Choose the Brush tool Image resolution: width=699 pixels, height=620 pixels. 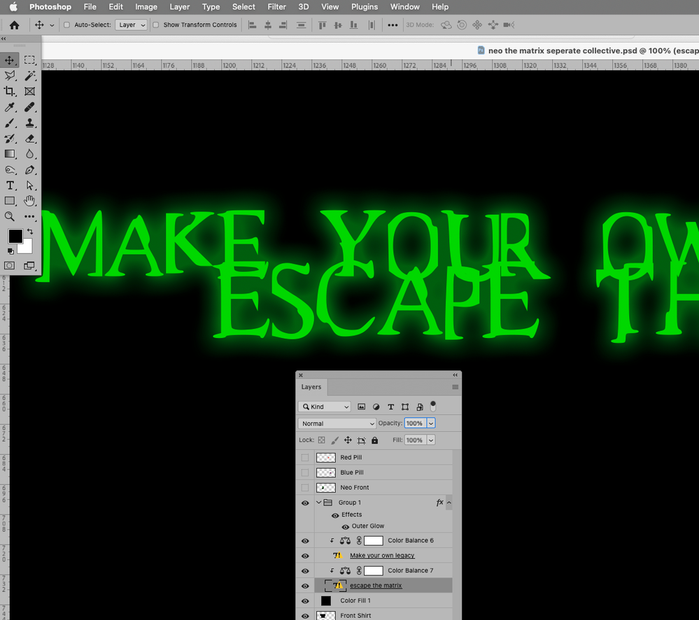tap(10, 123)
